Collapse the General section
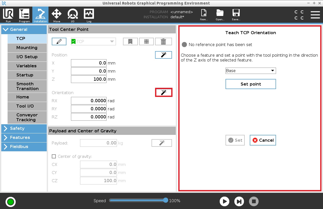 24,29
